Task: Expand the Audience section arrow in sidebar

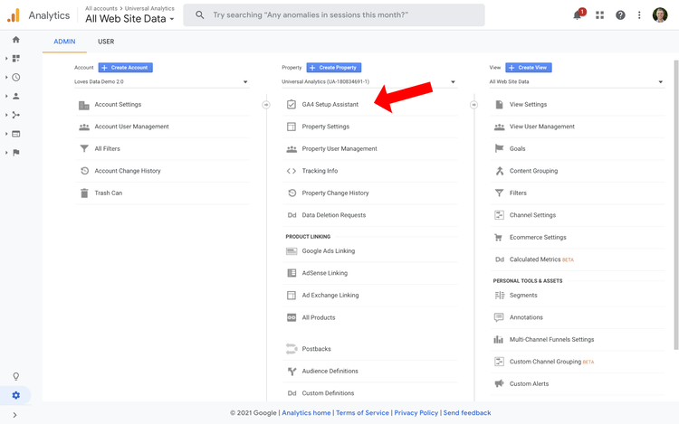Action: (x=6, y=96)
